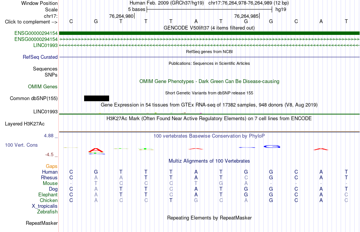The height and width of the screenshot is (232, 360).
Task: Click 'Multiz Alignments of 100 Vertebrates' title
Action: [209, 161]
